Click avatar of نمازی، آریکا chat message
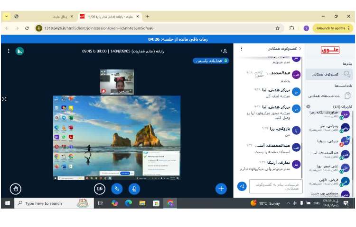This screenshot has height=227, width=356. 296,165
